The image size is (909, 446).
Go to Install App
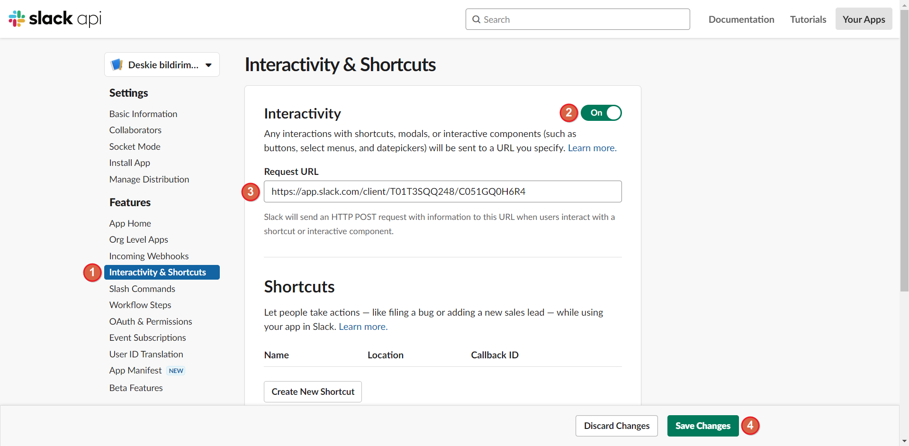click(129, 163)
